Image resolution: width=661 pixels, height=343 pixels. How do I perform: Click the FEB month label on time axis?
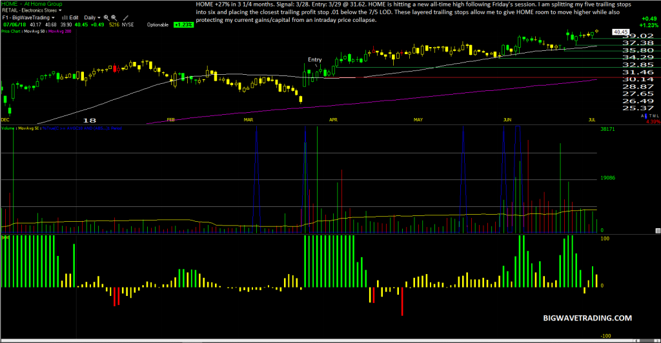(x=170, y=120)
